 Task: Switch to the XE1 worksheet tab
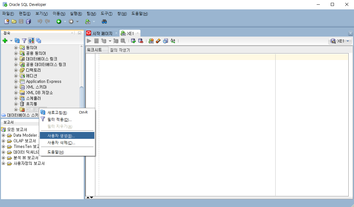click(x=130, y=33)
